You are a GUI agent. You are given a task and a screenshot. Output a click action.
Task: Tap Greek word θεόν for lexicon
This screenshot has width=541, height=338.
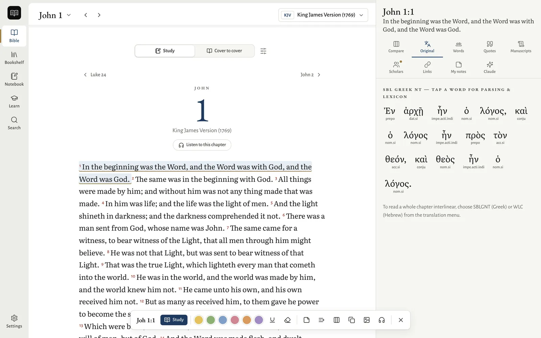pos(396,162)
